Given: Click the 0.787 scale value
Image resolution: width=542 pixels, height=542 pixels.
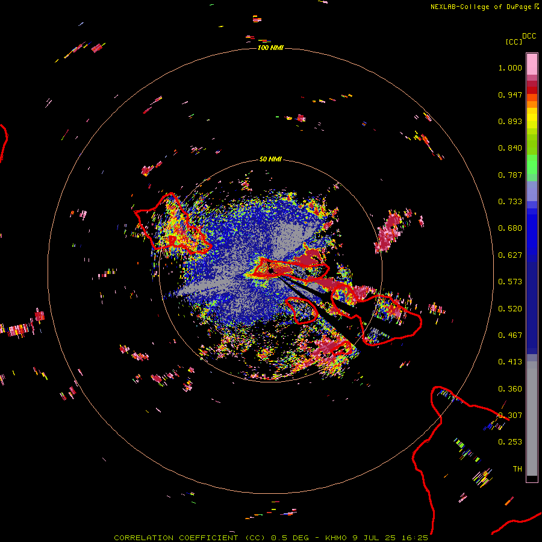Looking at the screenshot, I should 510,175.
